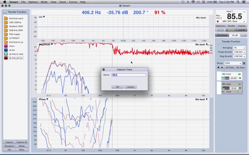
Task: Click the pink sf bm trace color swatch
Action: coord(6,46)
